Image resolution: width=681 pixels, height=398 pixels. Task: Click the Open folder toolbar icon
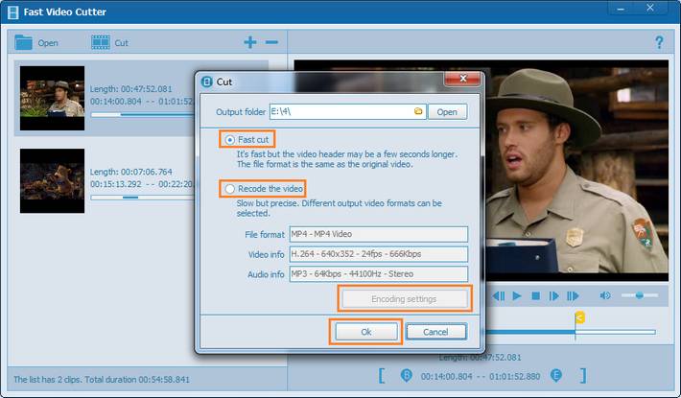point(22,43)
